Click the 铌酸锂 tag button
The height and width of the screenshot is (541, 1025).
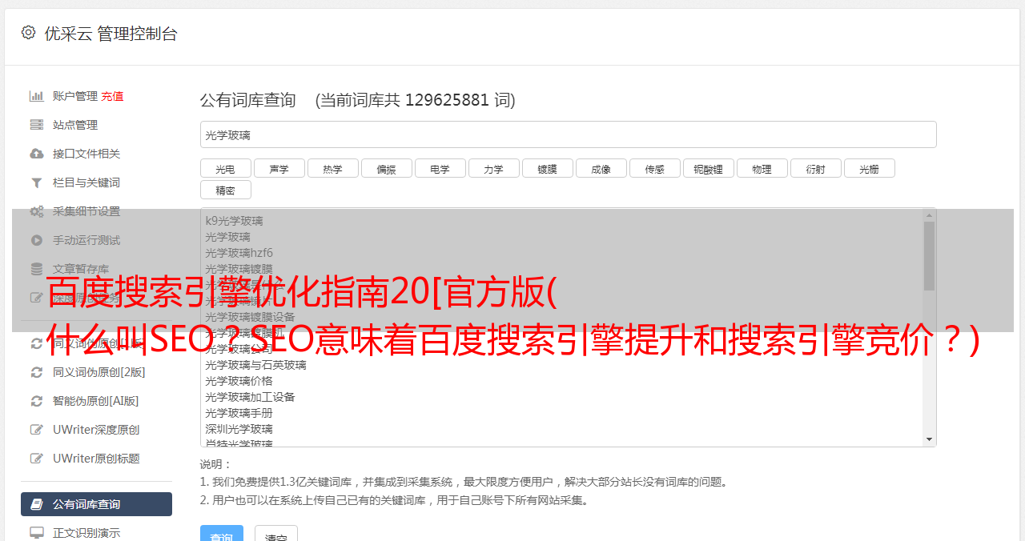click(x=708, y=168)
